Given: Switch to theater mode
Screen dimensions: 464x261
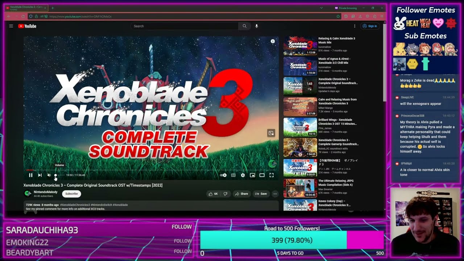Looking at the screenshot, I should tap(262, 175).
